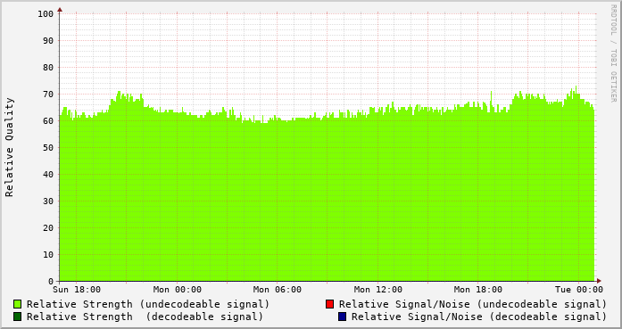Click the 'Sun 18:00' time axis label
622x329 pixels.
pyautogui.click(x=77, y=290)
